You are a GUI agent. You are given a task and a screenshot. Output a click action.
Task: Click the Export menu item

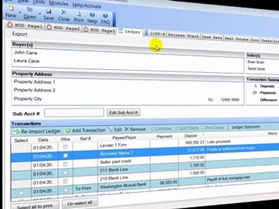tap(19, 34)
